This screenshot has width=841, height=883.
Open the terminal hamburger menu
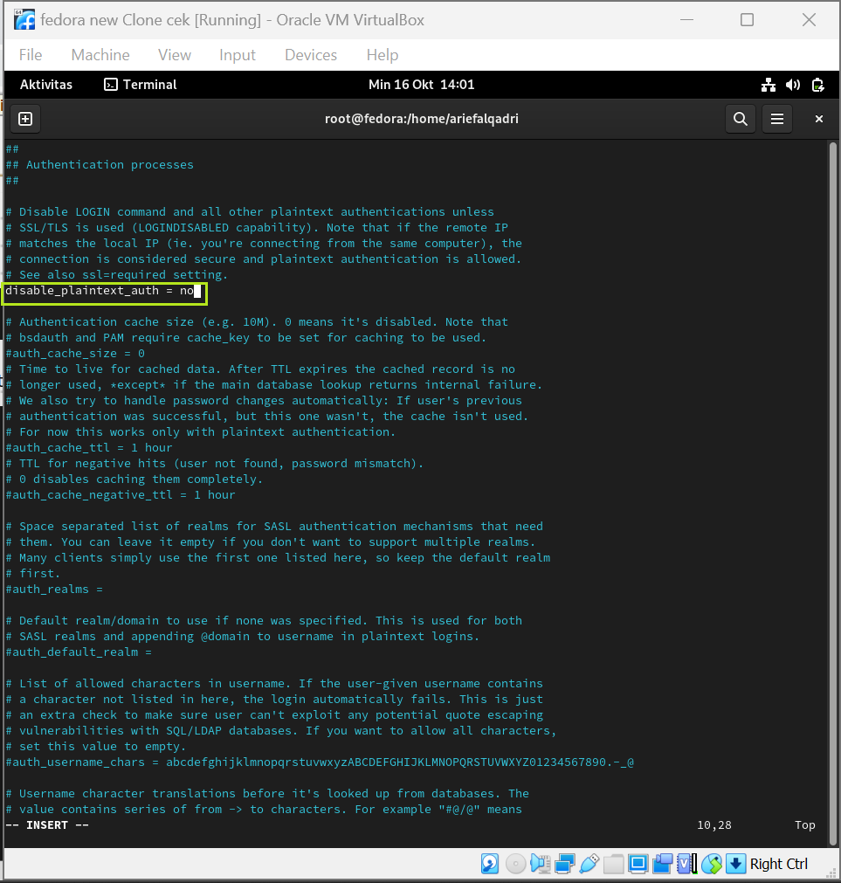pos(777,119)
